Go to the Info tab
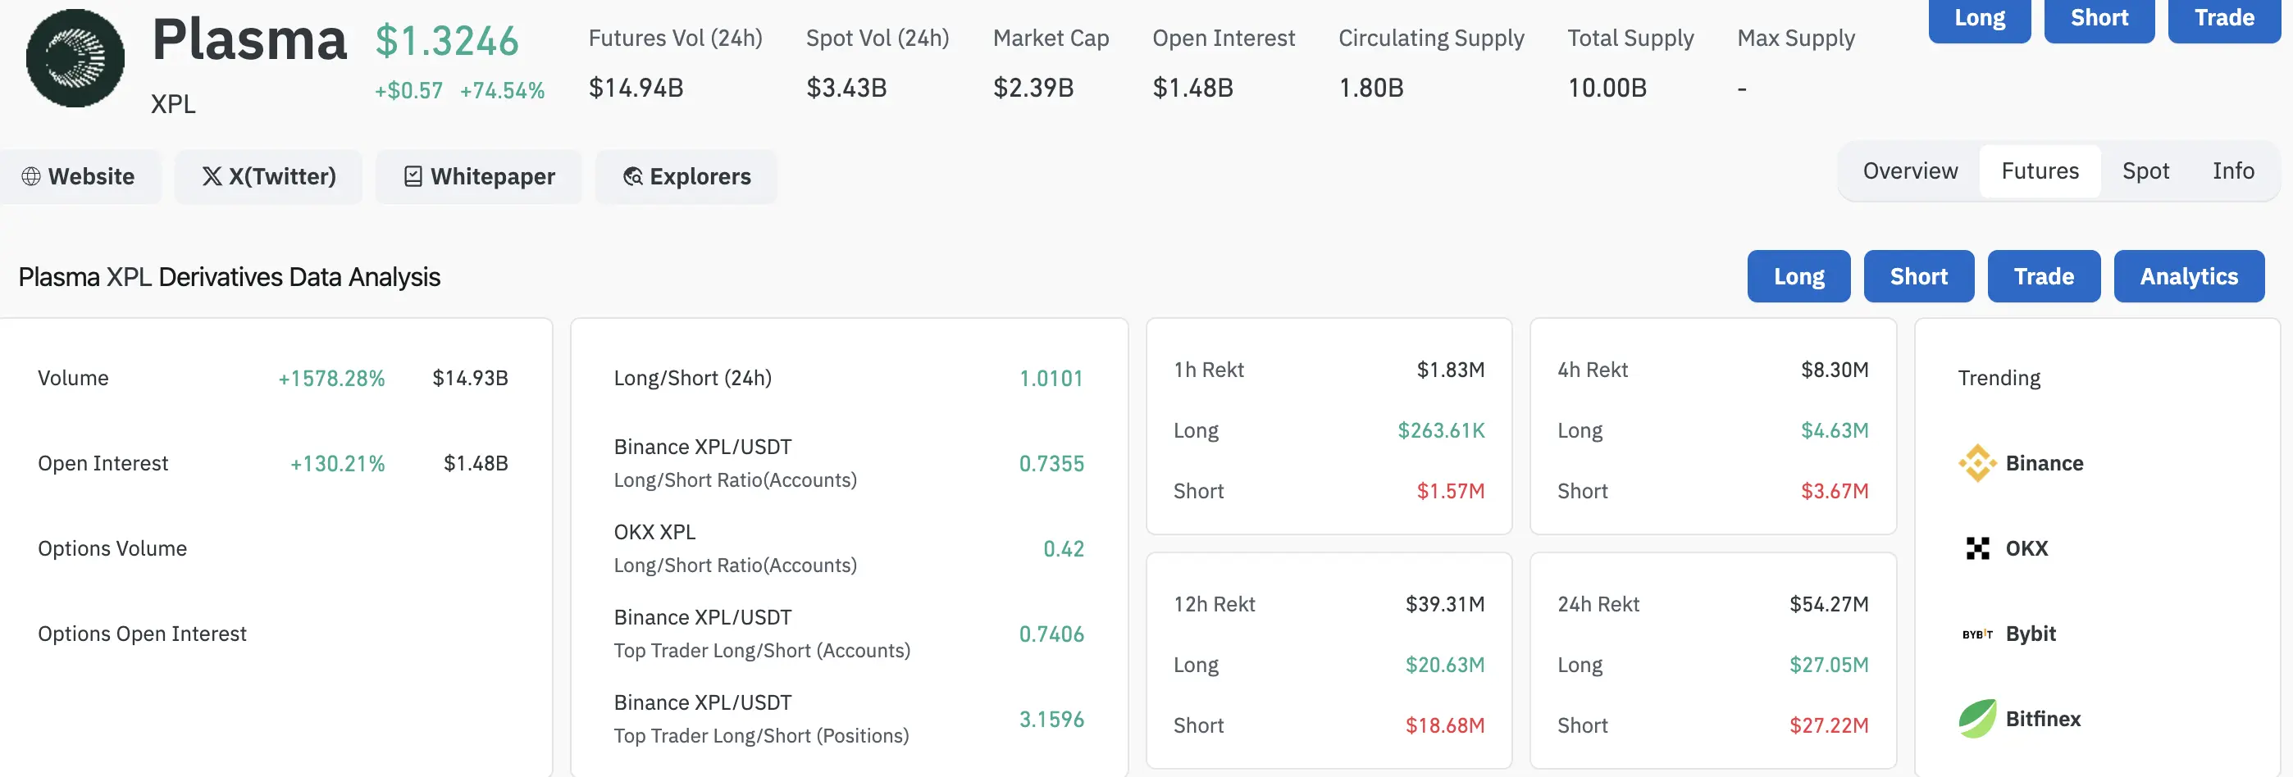 coord(2232,170)
